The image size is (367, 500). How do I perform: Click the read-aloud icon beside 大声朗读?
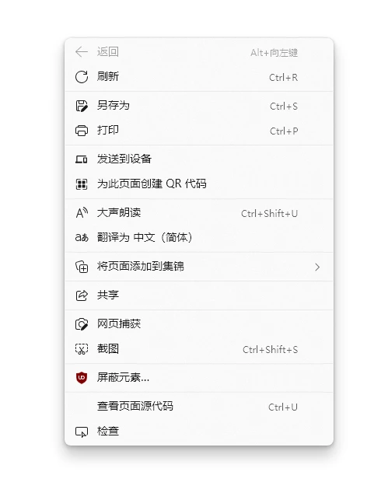tap(82, 213)
